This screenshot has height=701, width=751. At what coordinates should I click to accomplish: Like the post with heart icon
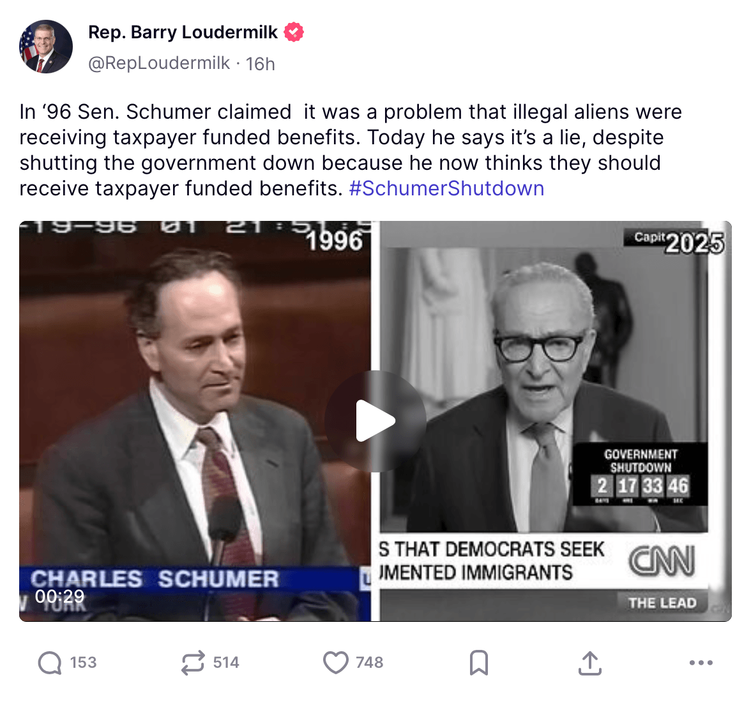(336, 663)
